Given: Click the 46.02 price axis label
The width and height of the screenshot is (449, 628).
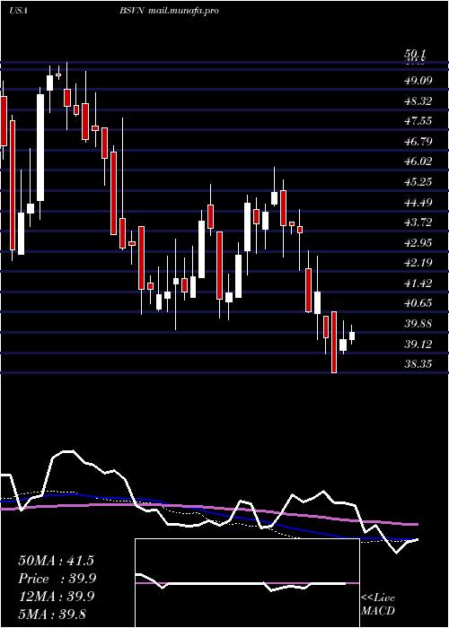Looking at the screenshot, I should tap(419, 161).
